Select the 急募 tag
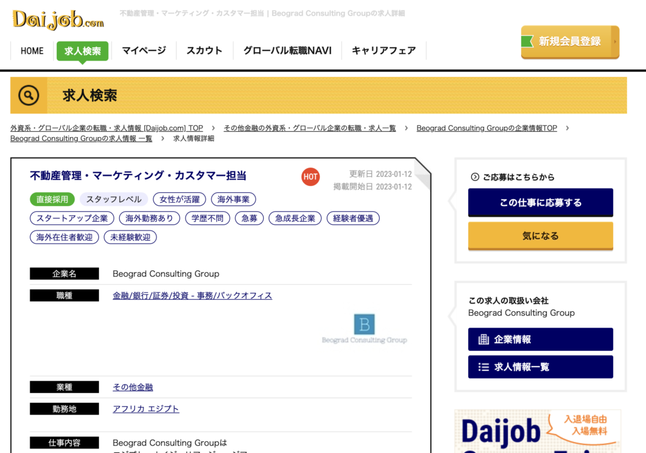This screenshot has height=453, width=646. [x=249, y=218]
